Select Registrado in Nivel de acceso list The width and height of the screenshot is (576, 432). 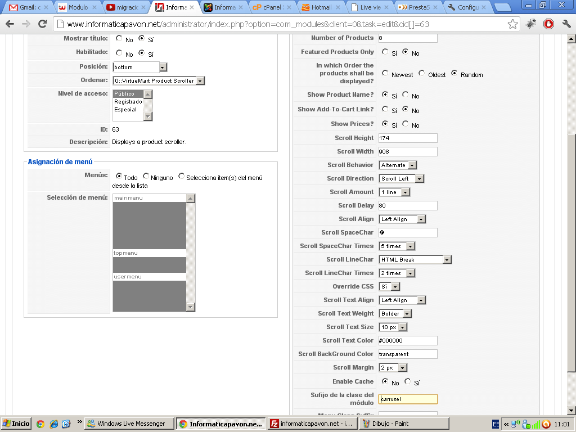128,102
